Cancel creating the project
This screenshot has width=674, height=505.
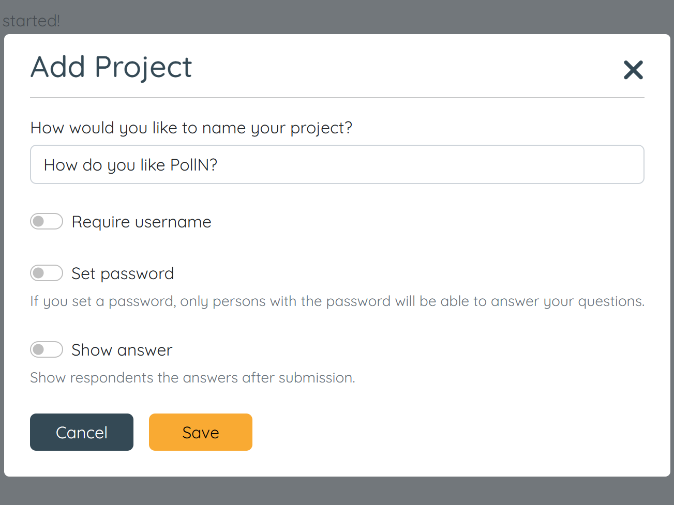[x=81, y=432]
